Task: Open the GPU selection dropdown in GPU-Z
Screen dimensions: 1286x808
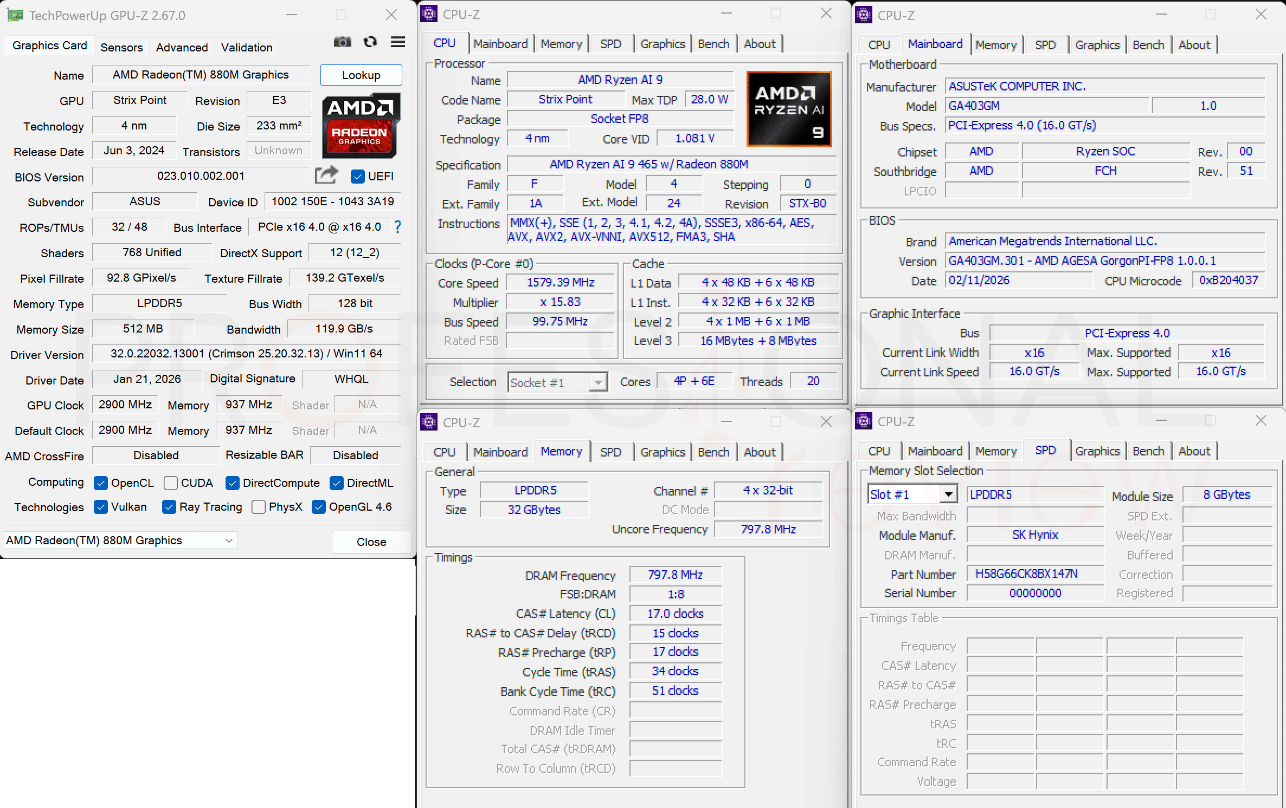Action: [121, 540]
